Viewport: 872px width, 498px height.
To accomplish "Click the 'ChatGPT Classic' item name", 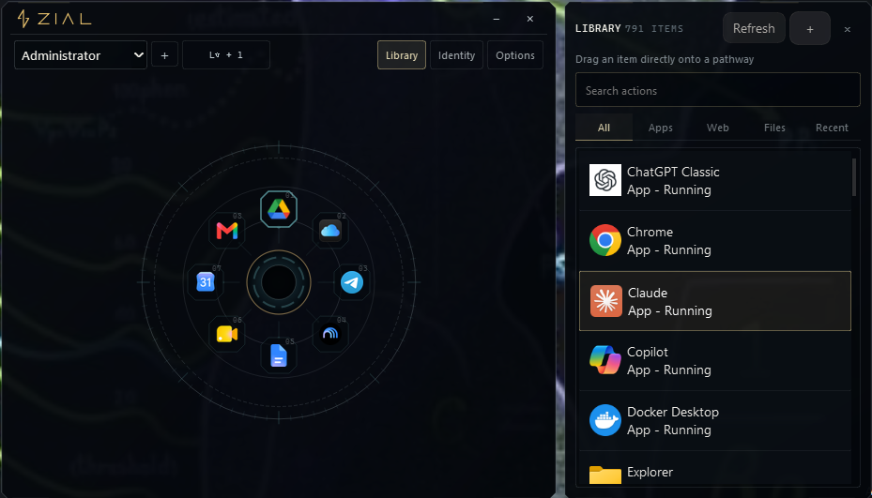I will pyautogui.click(x=673, y=172).
